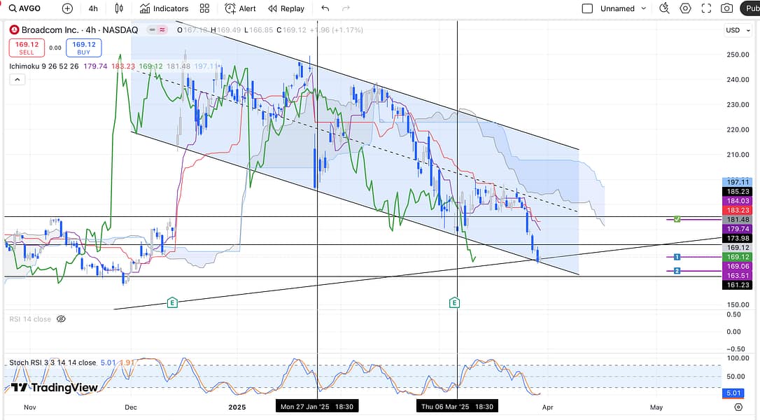
Task: Click the earnings marker near January
Action: [x=172, y=302]
